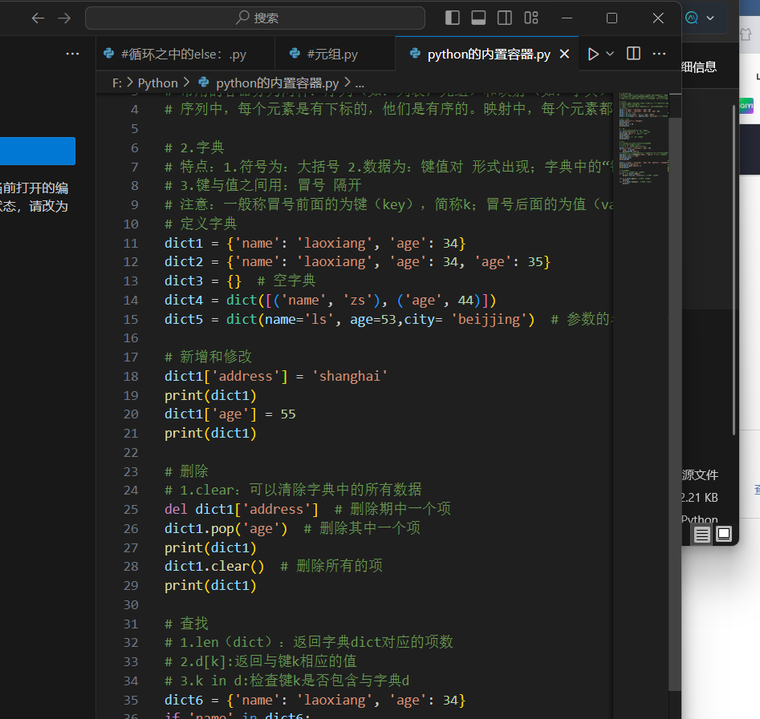Click the blue button on the left edge
The width and height of the screenshot is (760, 719).
tap(36, 151)
